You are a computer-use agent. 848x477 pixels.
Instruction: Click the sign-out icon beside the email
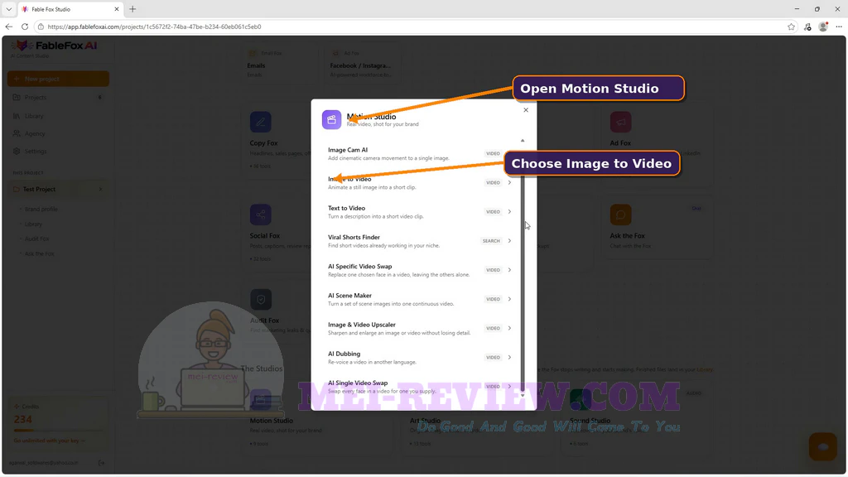[x=101, y=463]
